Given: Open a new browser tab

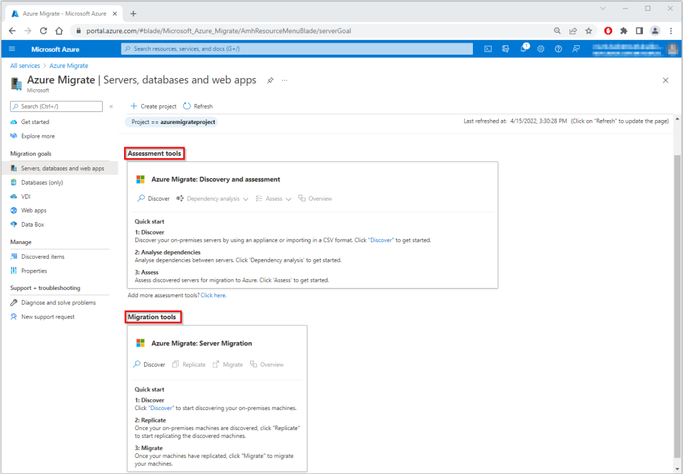Looking at the screenshot, I should (x=133, y=13).
